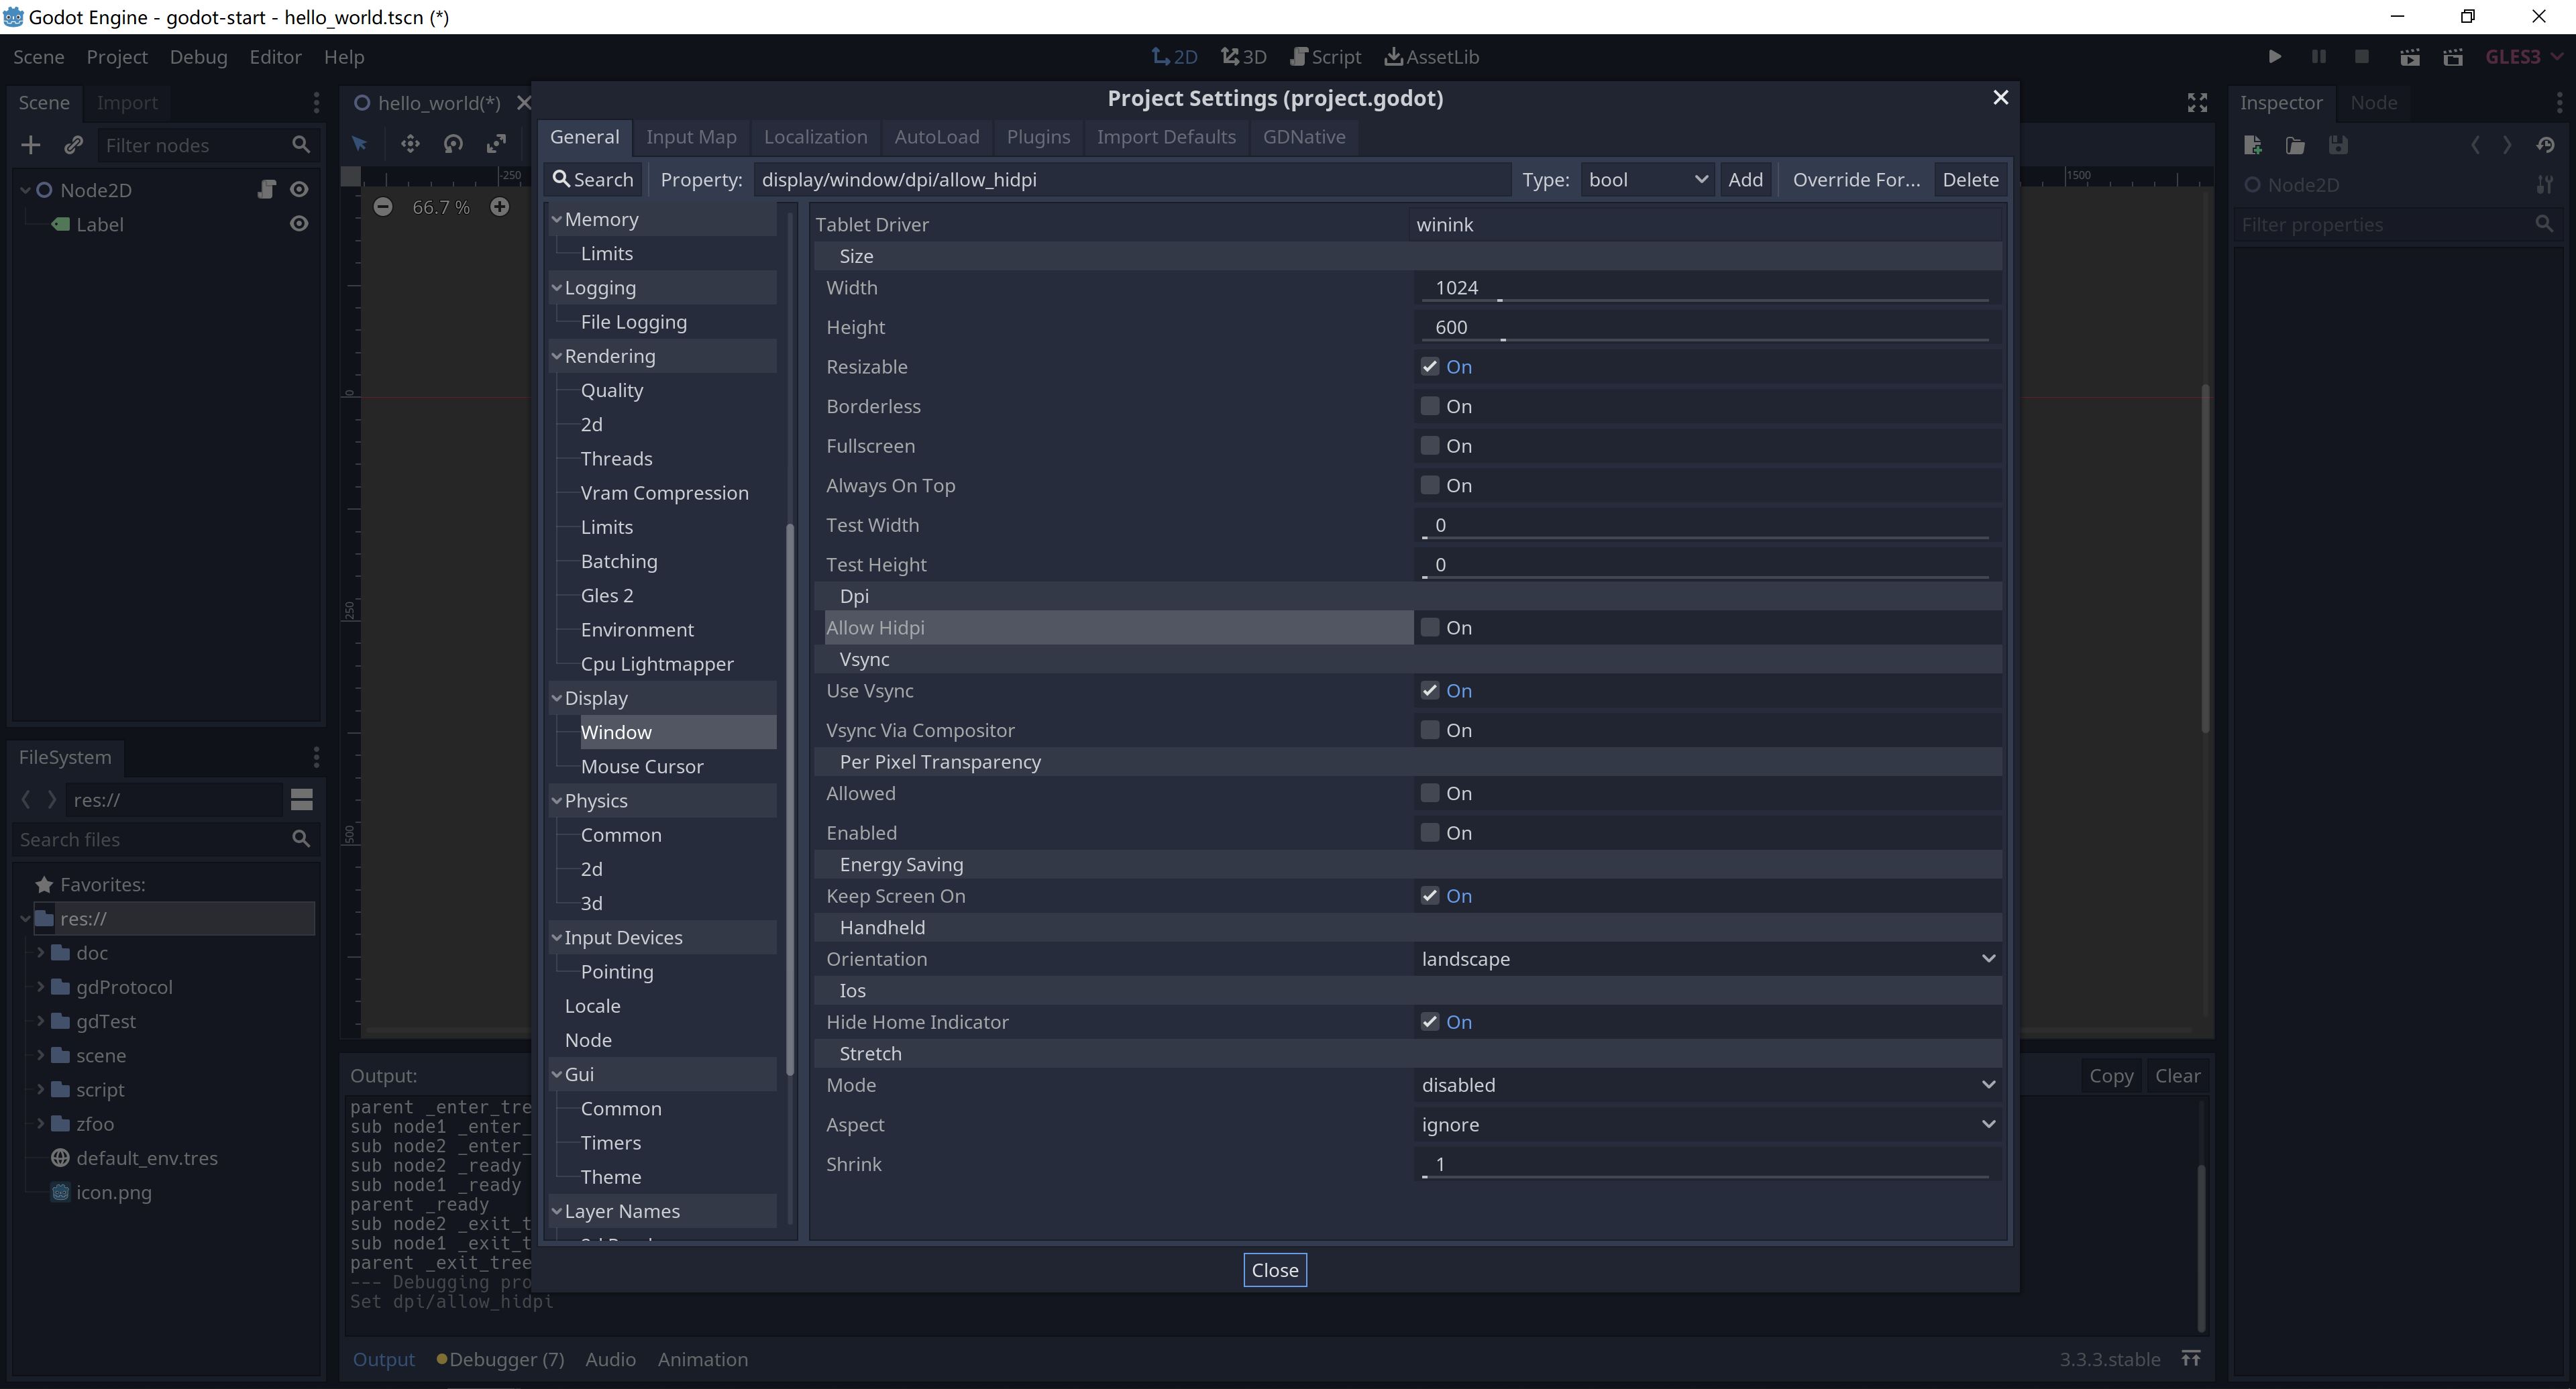Click the Add property button
Image resolution: width=2576 pixels, height=1389 pixels.
coord(1745,180)
